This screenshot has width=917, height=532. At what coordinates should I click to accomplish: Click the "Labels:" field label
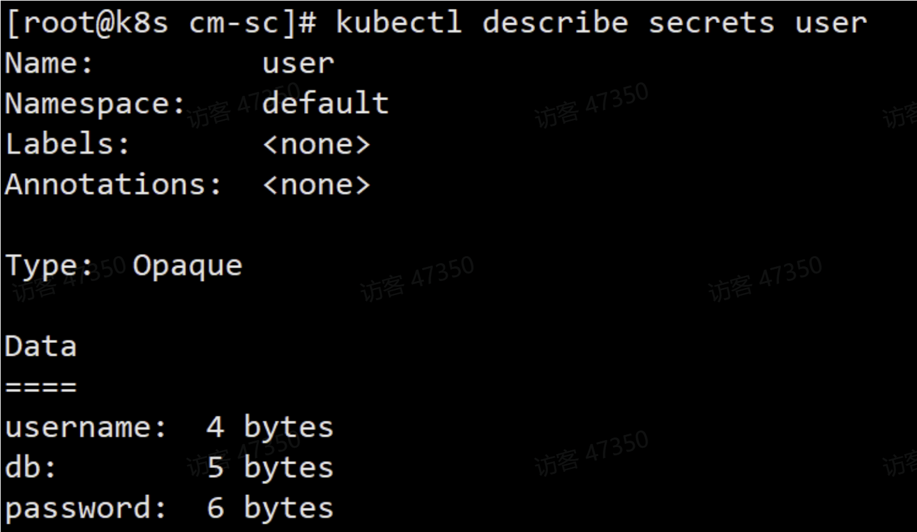click(x=68, y=144)
